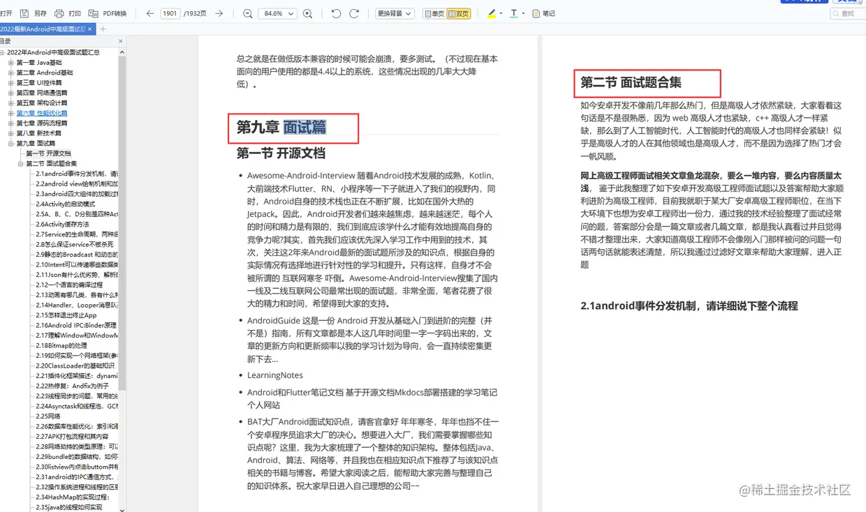Select 2.16Android IPC:Binder原理 outline entry

[76, 325]
